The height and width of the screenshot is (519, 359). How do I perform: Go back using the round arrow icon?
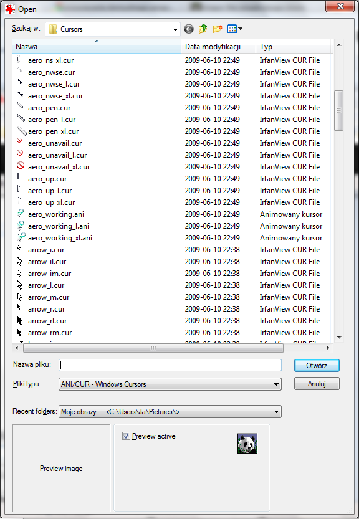pos(189,29)
